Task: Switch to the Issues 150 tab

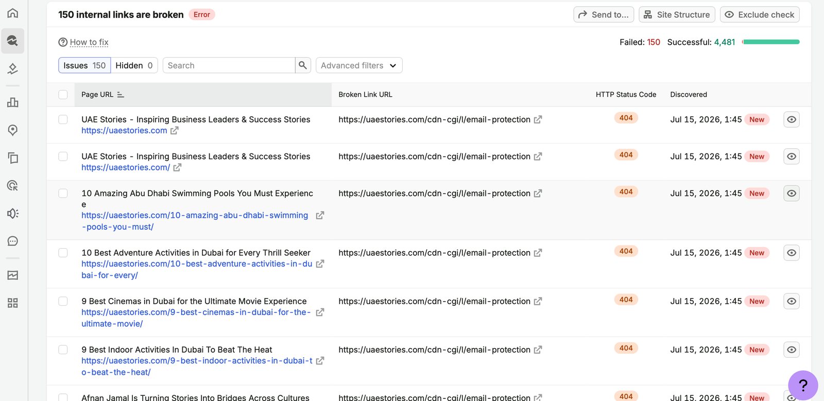Action: pos(84,65)
